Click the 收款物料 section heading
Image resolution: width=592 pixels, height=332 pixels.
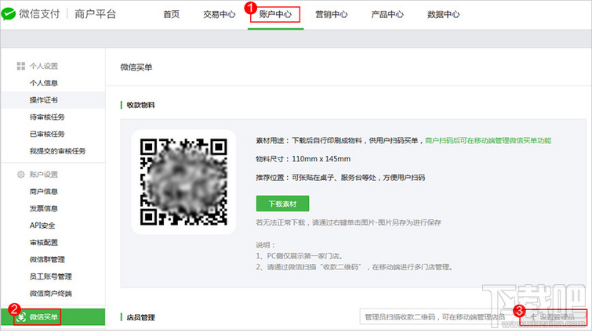point(140,105)
